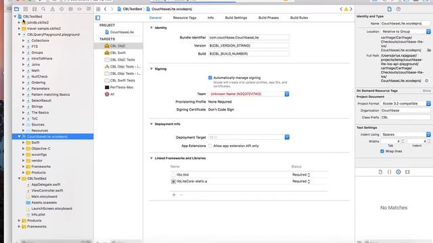This screenshot has width=433, height=243.
Task: Change libz.tbd Required status
Action: click(301, 175)
